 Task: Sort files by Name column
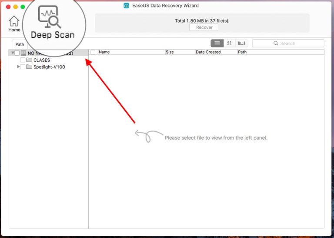pyautogui.click(x=130, y=52)
